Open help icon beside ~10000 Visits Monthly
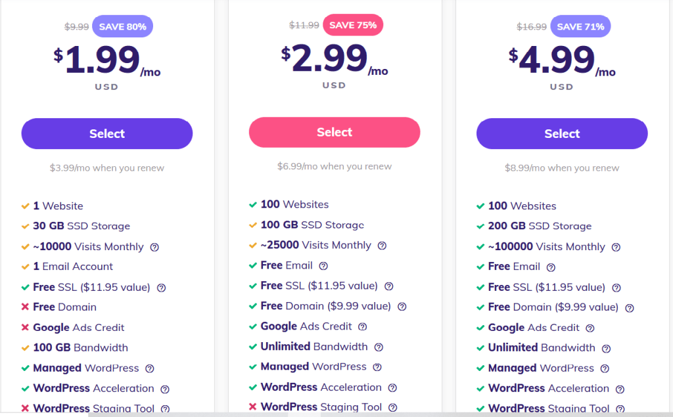673x417 pixels. (154, 247)
